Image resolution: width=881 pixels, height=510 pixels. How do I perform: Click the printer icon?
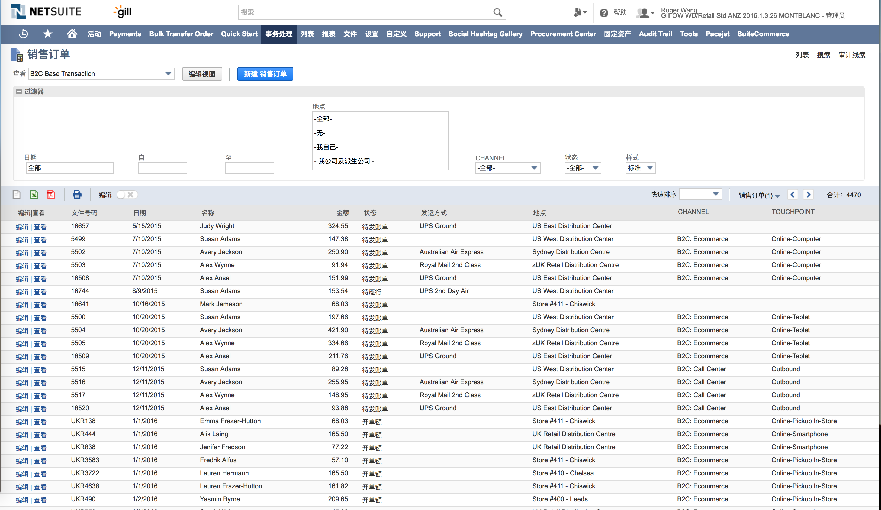click(x=77, y=195)
